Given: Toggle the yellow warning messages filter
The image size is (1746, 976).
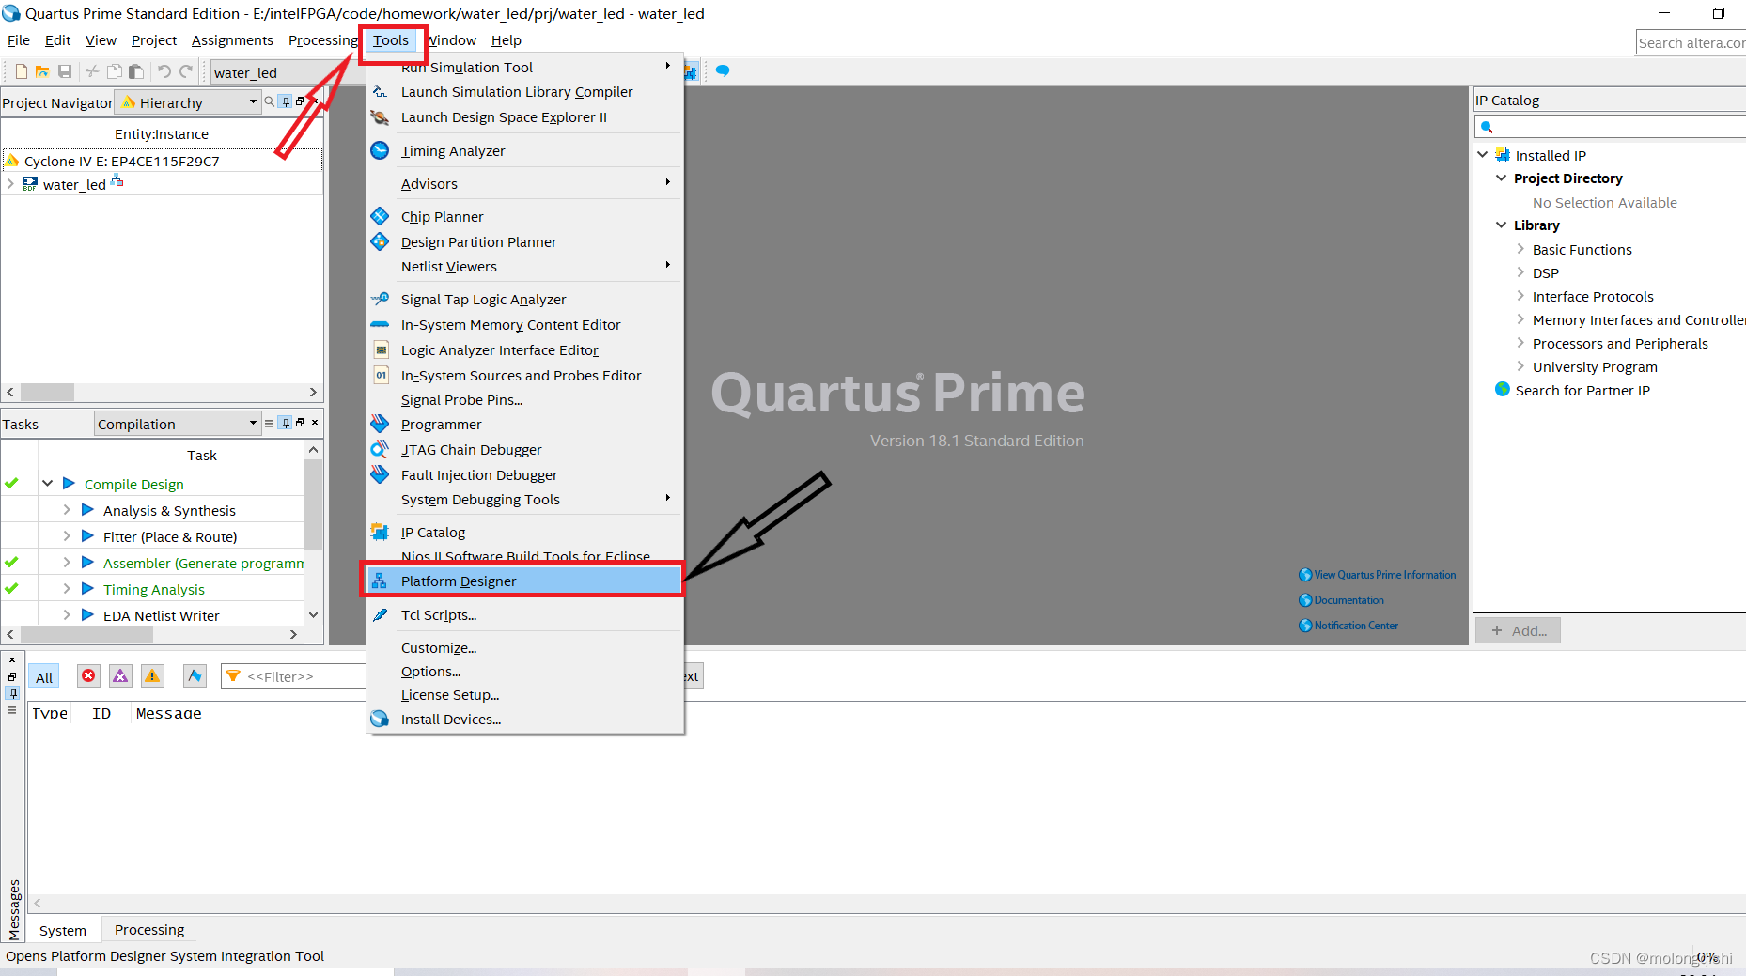Looking at the screenshot, I should pyautogui.click(x=152, y=675).
